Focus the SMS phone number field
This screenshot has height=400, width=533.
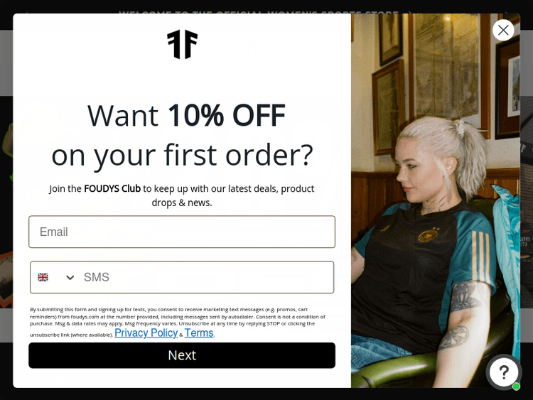point(208,277)
